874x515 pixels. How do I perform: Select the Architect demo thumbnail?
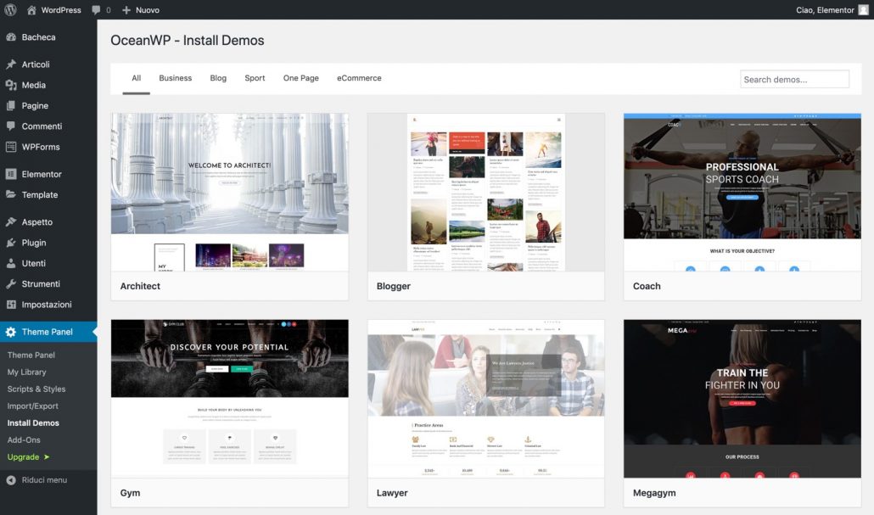coord(230,192)
